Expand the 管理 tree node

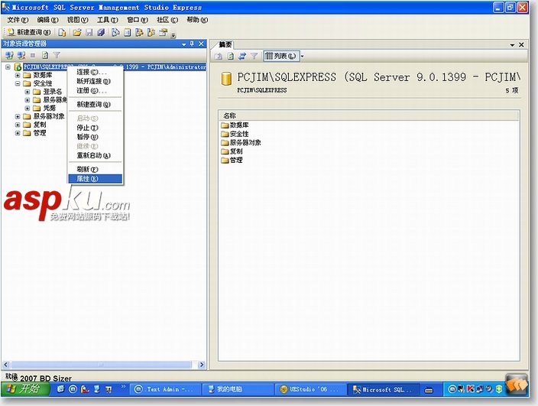tap(18, 133)
